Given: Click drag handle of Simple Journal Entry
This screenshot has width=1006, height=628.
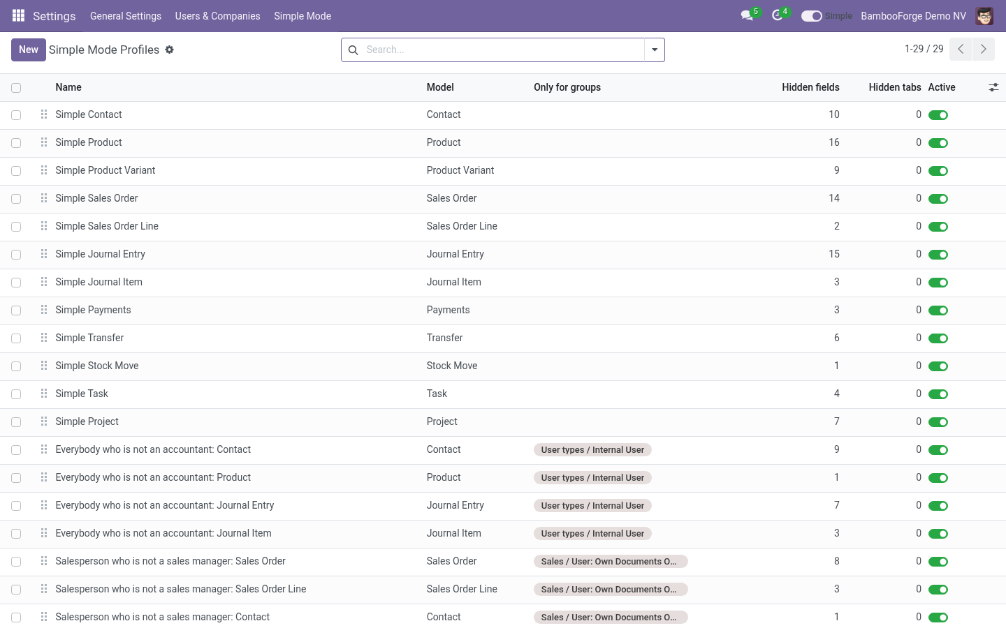Looking at the screenshot, I should [x=44, y=254].
